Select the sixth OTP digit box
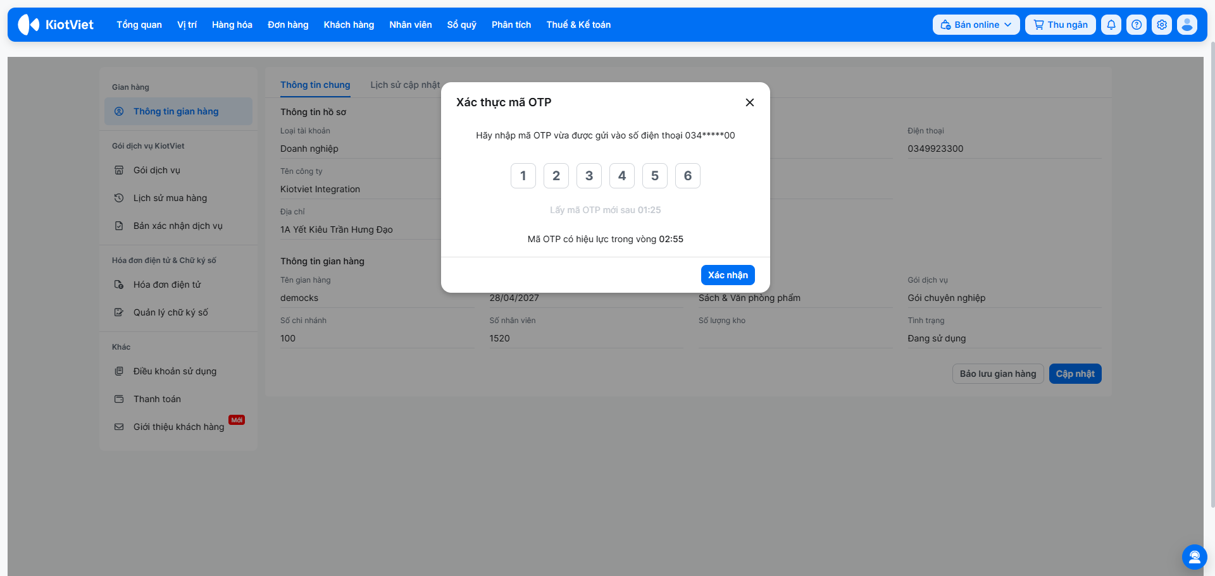 [688, 176]
